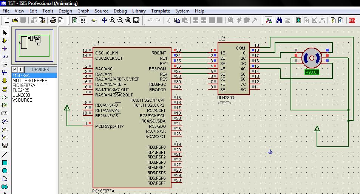Open the File menu
The image size is (360, 194).
tap(6, 11)
